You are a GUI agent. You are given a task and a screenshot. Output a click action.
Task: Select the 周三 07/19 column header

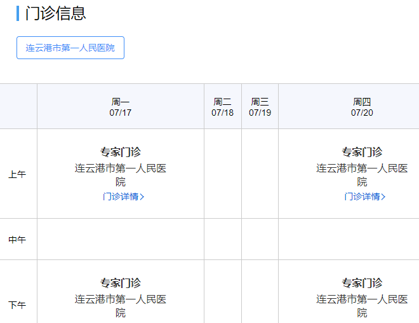coord(260,107)
